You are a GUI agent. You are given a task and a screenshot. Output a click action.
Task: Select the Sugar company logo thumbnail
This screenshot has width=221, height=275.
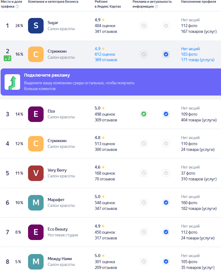click(36, 26)
